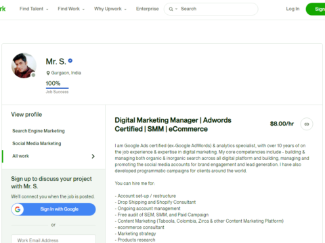Viewport: 325px width, 243px height.
Task: Focus the Work Email Address field
Action: (53, 239)
